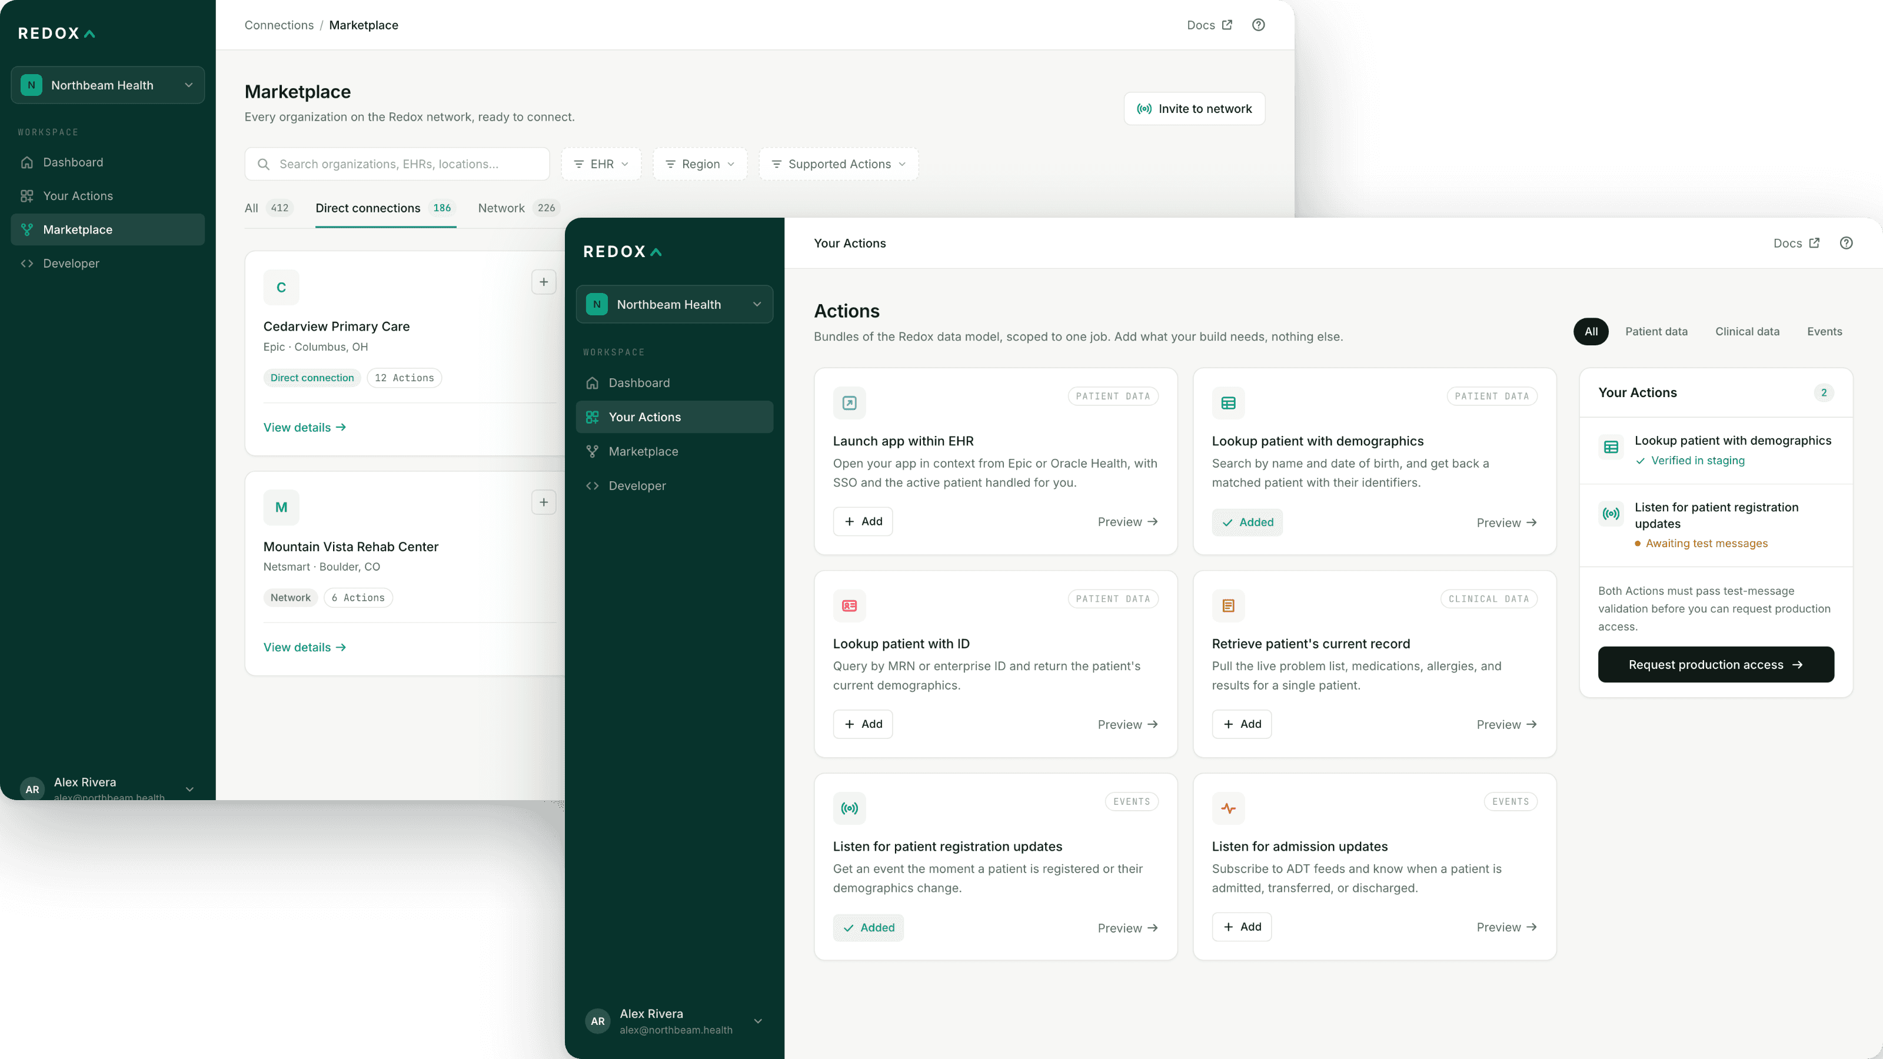The image size is (1883, 1059).
Task: Open Developer in the Marketplace window sidebar
Action: point(108,263)
